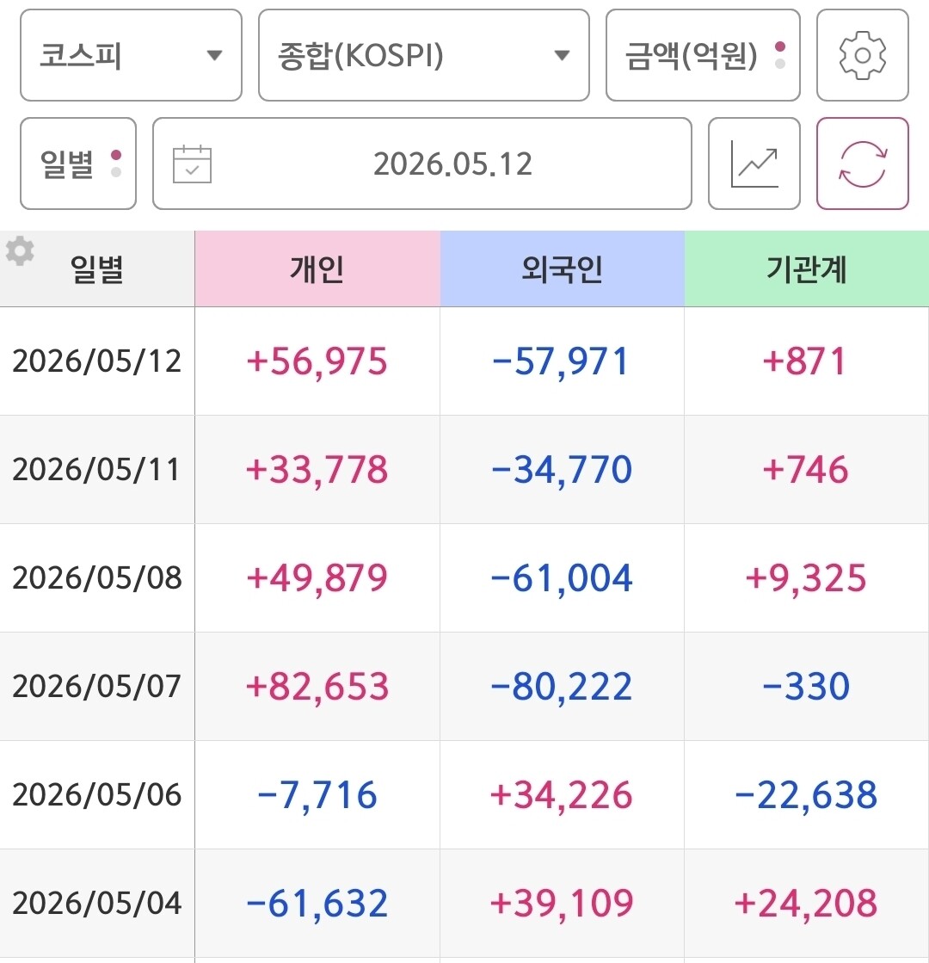The height and width of the screenshot is (963, 929).
Task: Select the 2026/05/07 row date
Action: 97,686
